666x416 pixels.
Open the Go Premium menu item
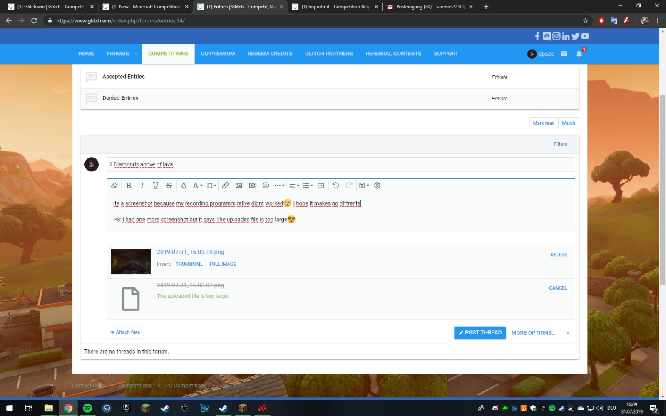click(218, 54)
